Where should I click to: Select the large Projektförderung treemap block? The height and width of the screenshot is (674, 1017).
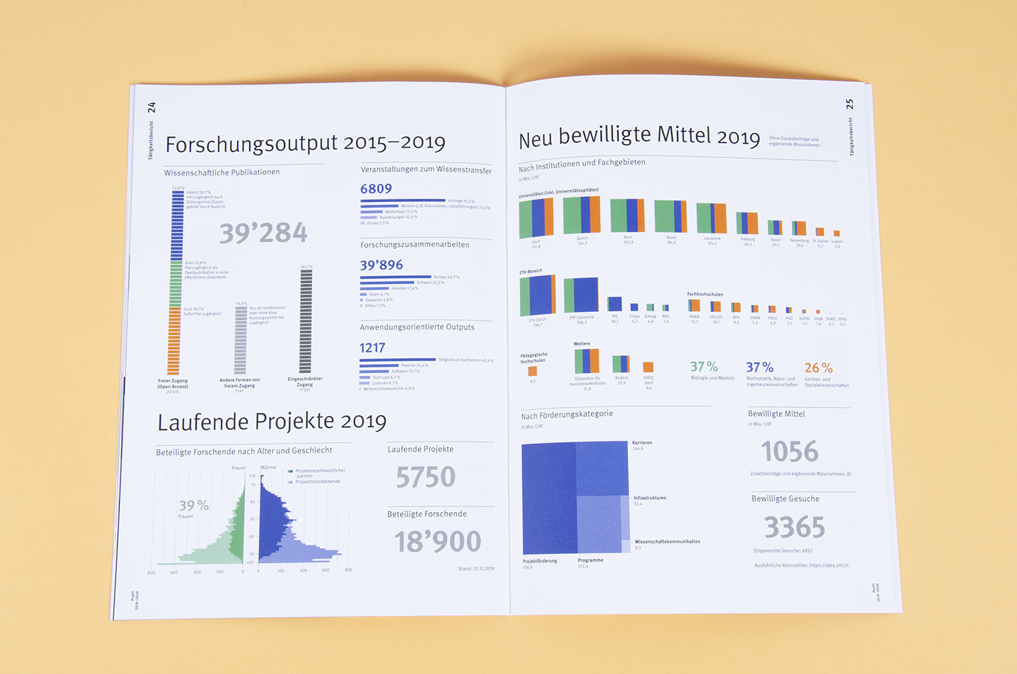tap(549, 498)
